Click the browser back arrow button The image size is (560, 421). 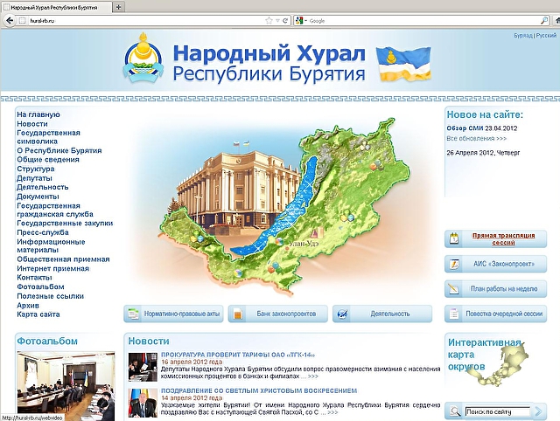click(x=10, y=21)
